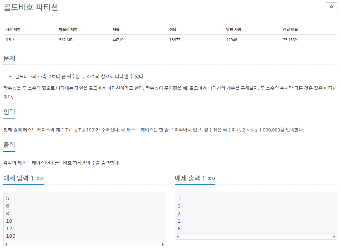Click the first line 5 in example input
341x250 pixels.
7,198
